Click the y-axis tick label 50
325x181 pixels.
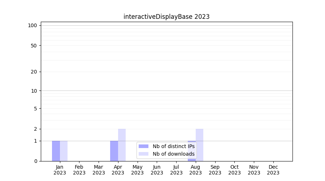click(34, 46)
